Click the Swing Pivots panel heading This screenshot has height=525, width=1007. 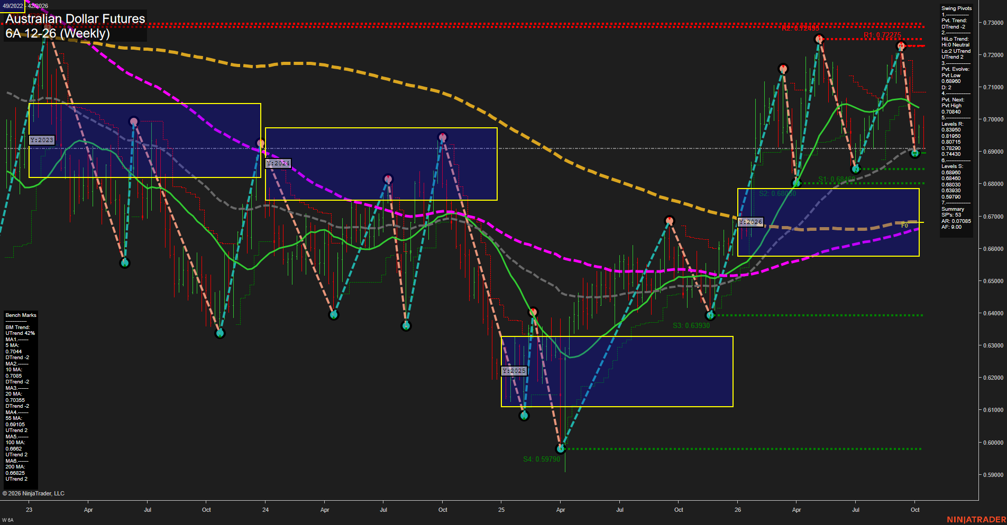956,8
